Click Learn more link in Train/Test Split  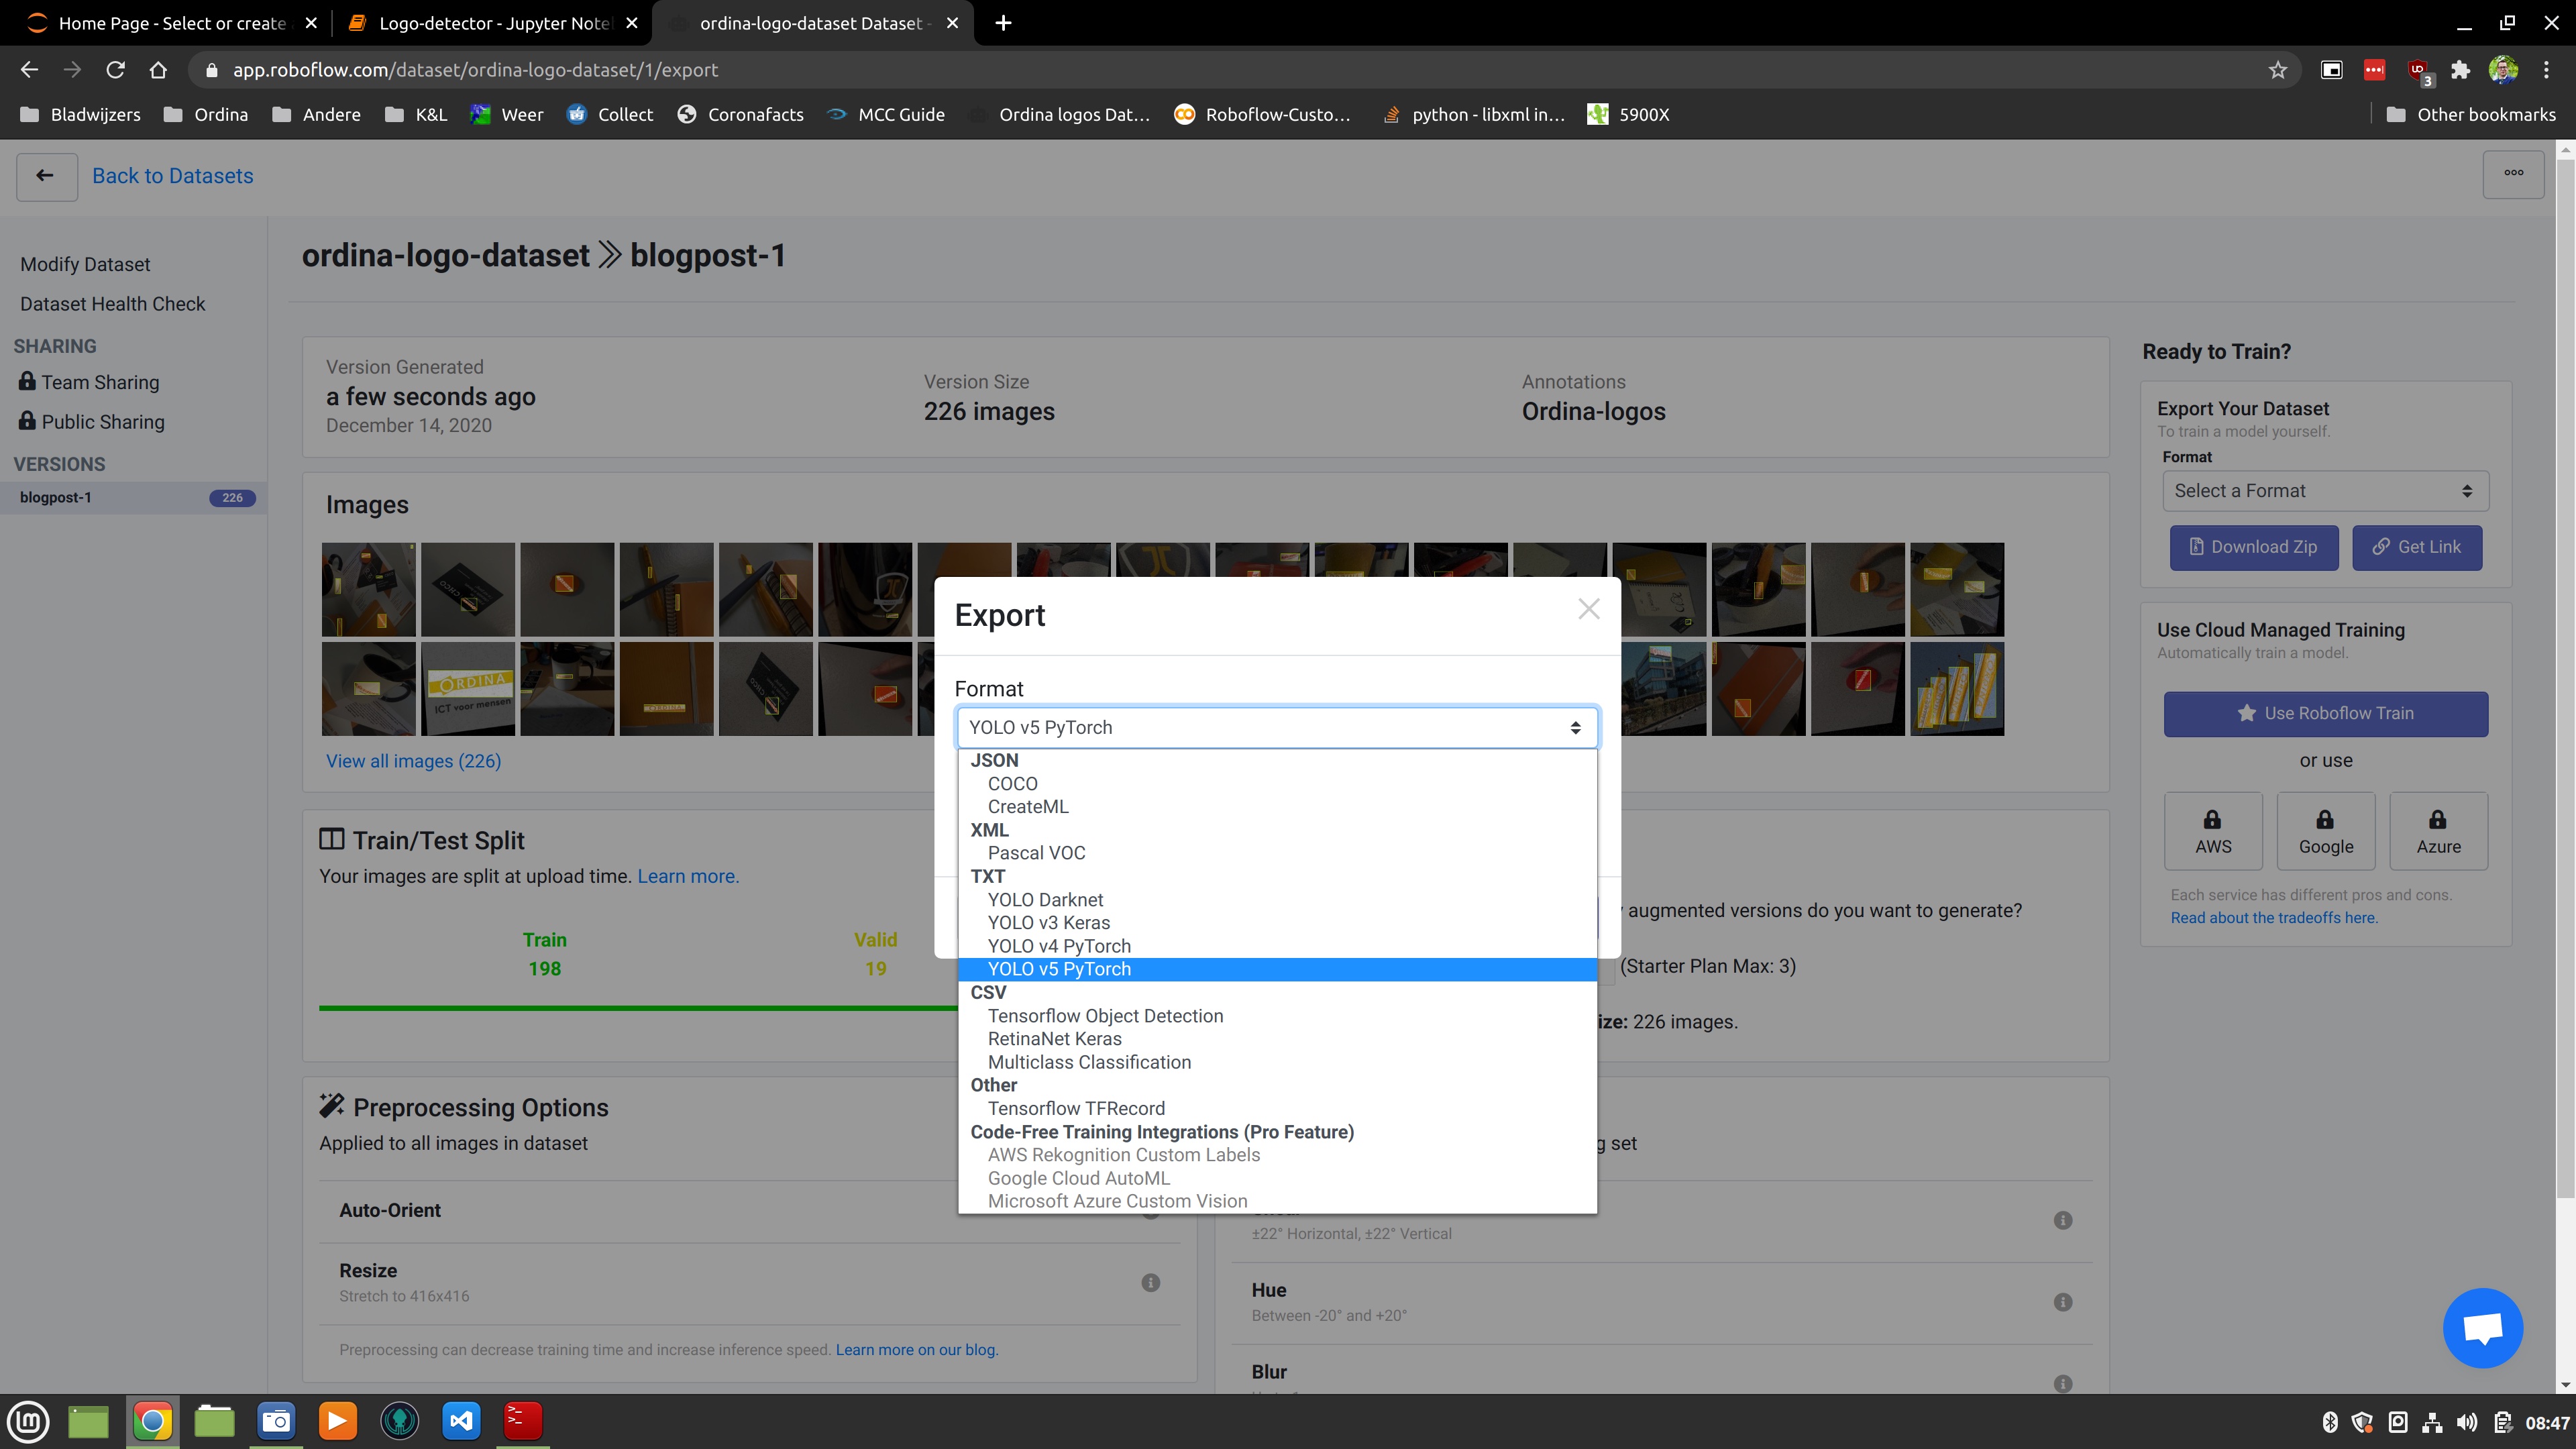click(x=688, y=876)
